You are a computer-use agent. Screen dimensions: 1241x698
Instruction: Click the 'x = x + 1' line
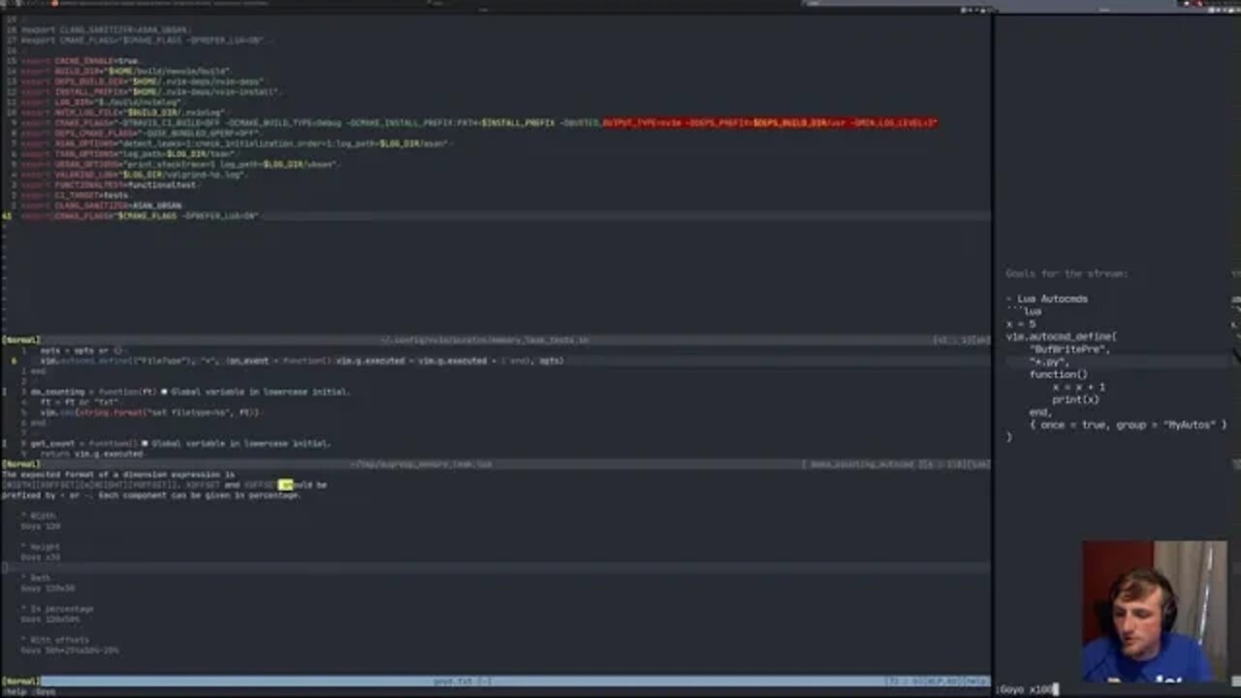tap(1078, 387)
